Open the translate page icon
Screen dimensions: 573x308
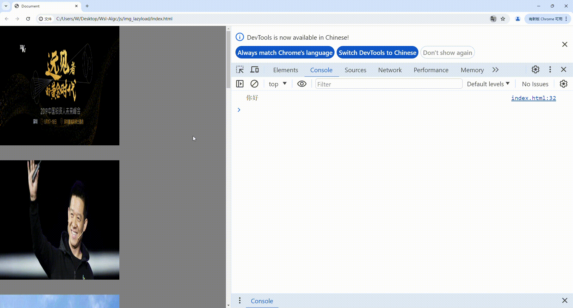[493, 19]
